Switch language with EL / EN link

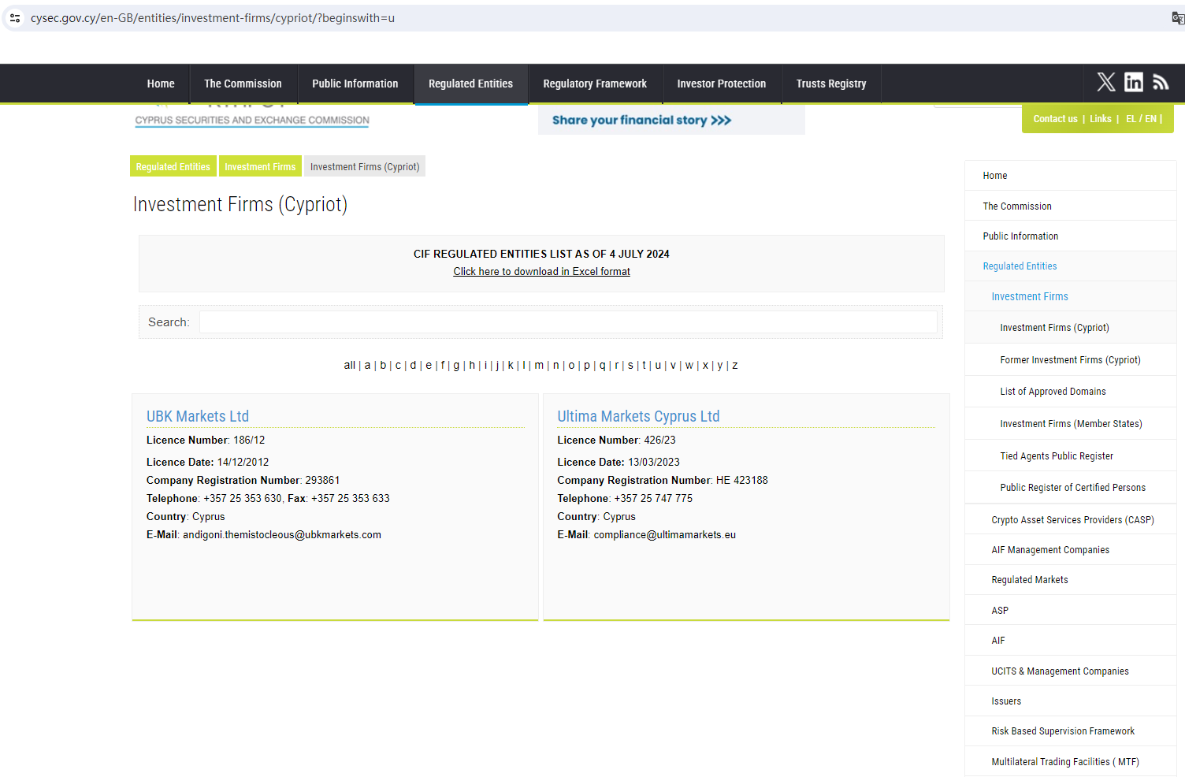(1142, 119)
